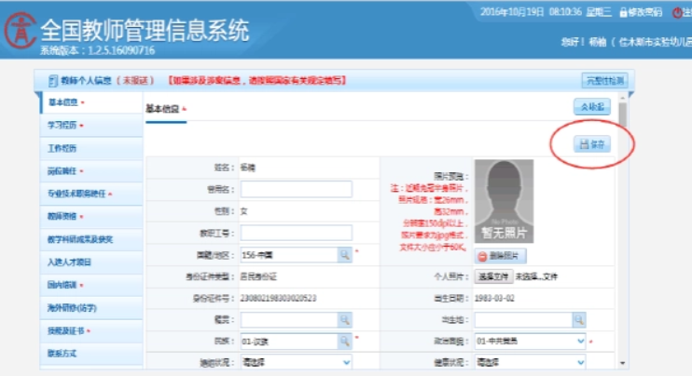Viewport: 692px width, 376px height.
Task: Click the search icon beside 国籍/地区 field
Action: (343, 254)
